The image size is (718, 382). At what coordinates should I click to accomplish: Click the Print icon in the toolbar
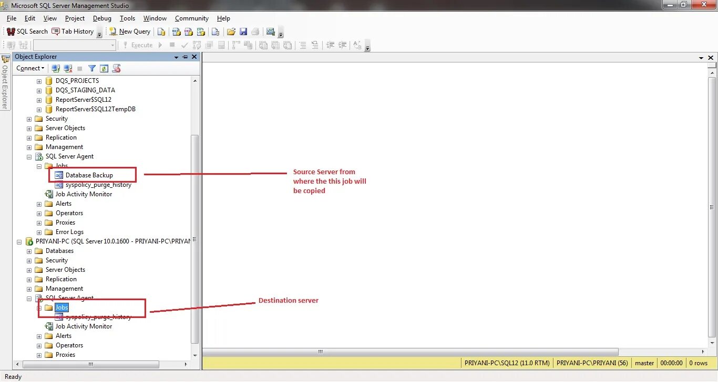tap(255, 31)
